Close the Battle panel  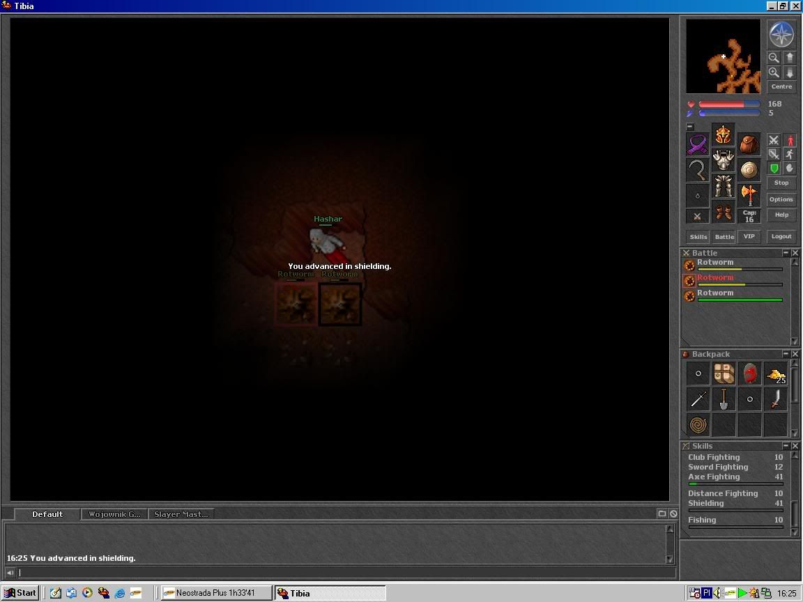[x=795, y=253]
